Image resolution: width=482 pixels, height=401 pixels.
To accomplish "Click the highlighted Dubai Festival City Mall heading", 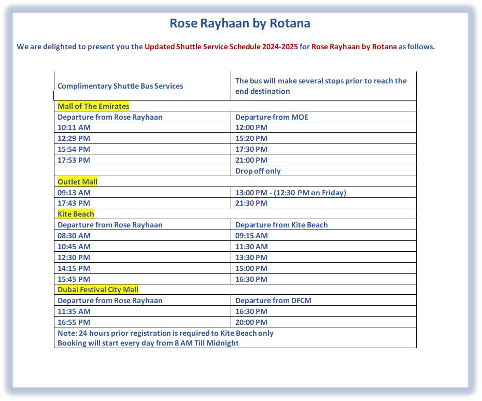I will pos(98,290).
